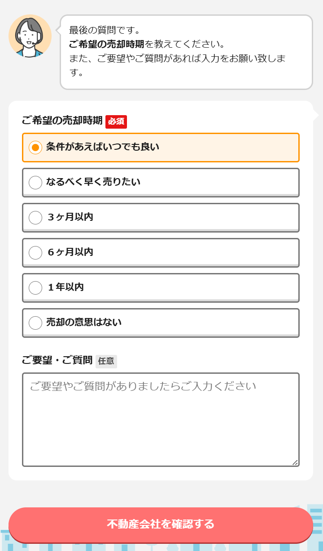This screenshot has height=551, width=323.
Task: Select the 売却の意思はない radio option
Action: 35,323
